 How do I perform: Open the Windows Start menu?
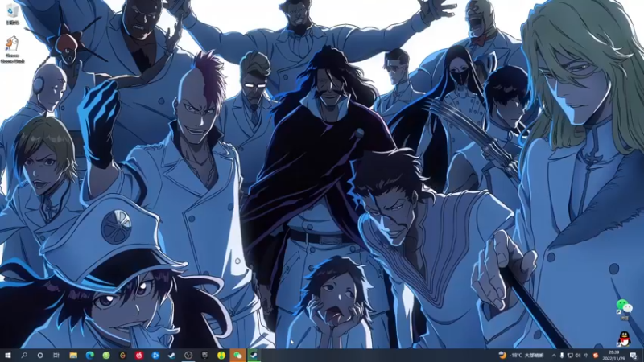(x=8, y=355)
